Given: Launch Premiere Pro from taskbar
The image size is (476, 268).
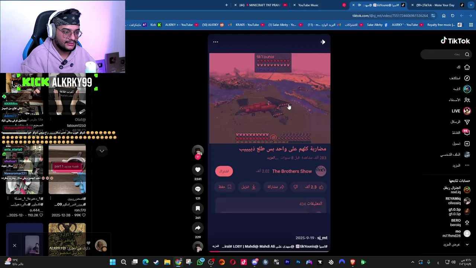Looking at the screenshot, I should tap(287, 262).
